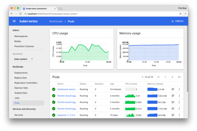Open actions menu for heapster pod
The width and height of the screenshot is (197, 131).
(x=179, y=115)
